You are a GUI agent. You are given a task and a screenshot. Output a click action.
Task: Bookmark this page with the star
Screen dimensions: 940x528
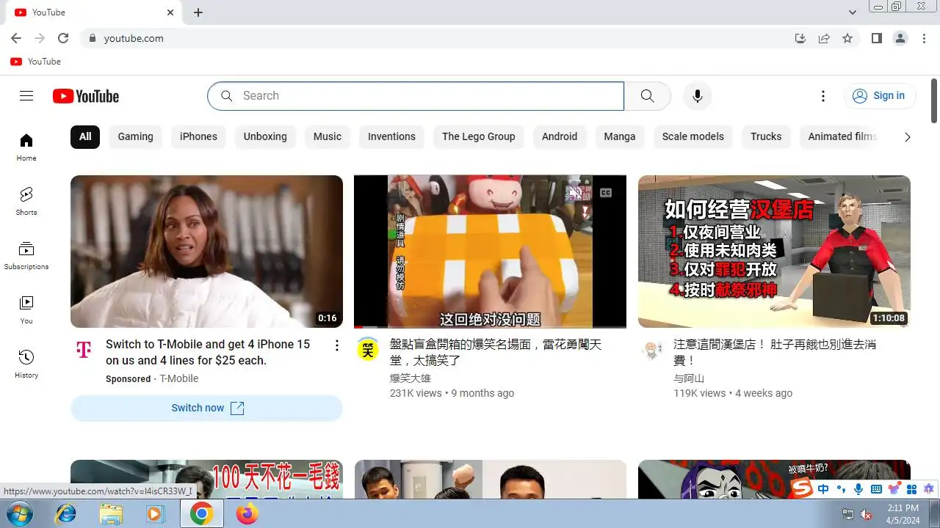tap(847, 38)
